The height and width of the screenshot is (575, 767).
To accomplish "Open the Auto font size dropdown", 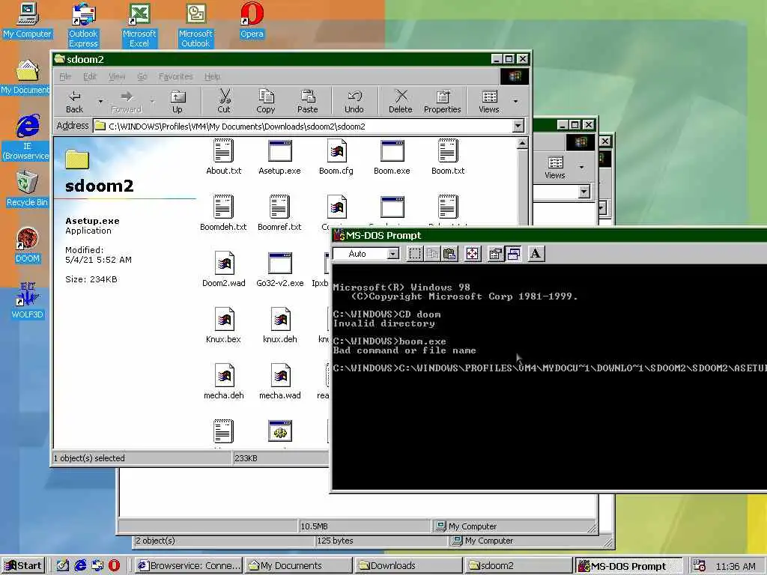I will (392, 254).
